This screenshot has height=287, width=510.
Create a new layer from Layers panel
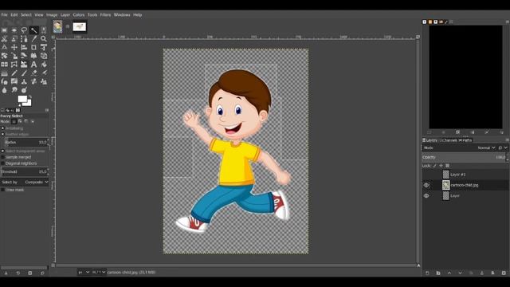tap(427, 273)
